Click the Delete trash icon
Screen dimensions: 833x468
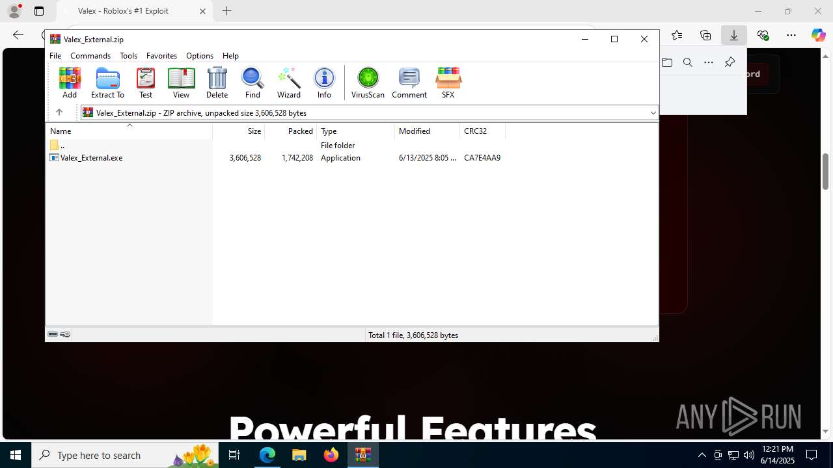(x=217, y=83)
